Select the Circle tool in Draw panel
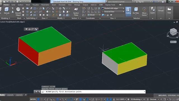The height and width of the screenshot is (101, 179). [47, 12]
